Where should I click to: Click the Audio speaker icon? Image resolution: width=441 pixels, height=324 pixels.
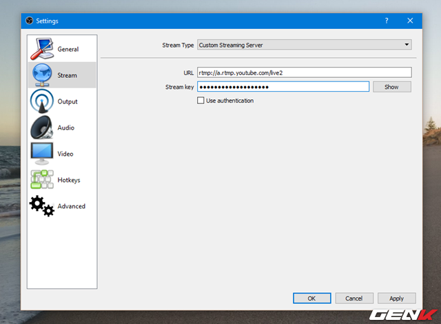coord(42,128)
